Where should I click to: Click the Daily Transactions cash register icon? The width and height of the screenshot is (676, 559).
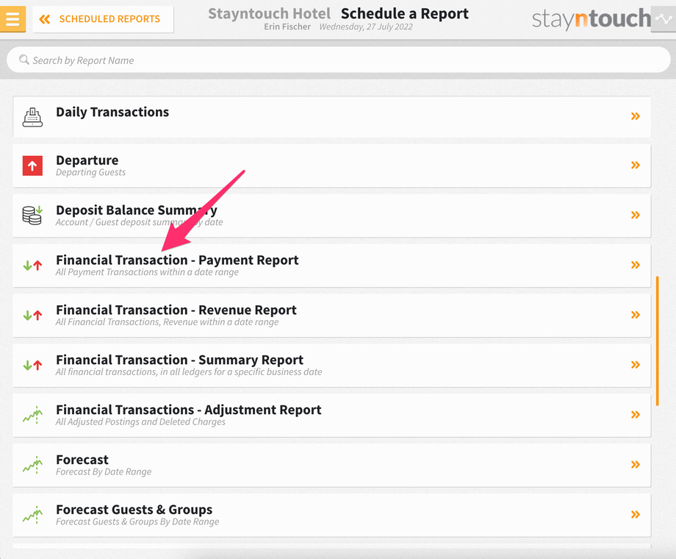click(32, 117)
